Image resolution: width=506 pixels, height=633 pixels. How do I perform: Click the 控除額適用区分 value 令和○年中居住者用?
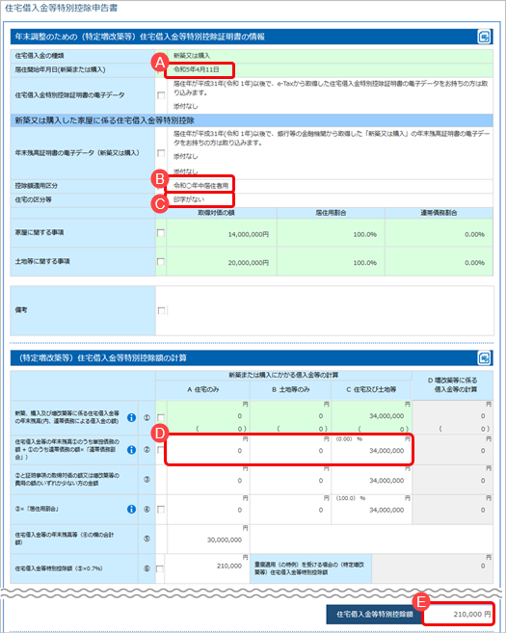pos(200,186)
